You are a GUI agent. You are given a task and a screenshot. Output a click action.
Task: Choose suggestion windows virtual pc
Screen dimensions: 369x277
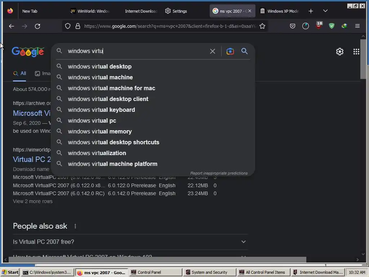(153, 120)
